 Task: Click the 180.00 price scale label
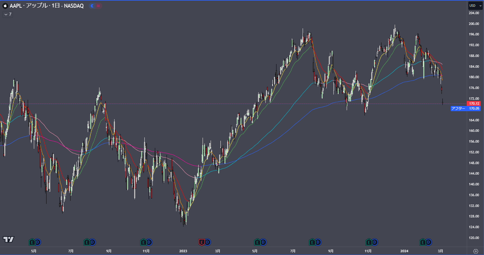[474, 77]
